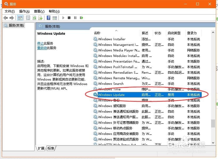
Task: Click the Back arrow toolbar icon
Action: pos(6,18)
